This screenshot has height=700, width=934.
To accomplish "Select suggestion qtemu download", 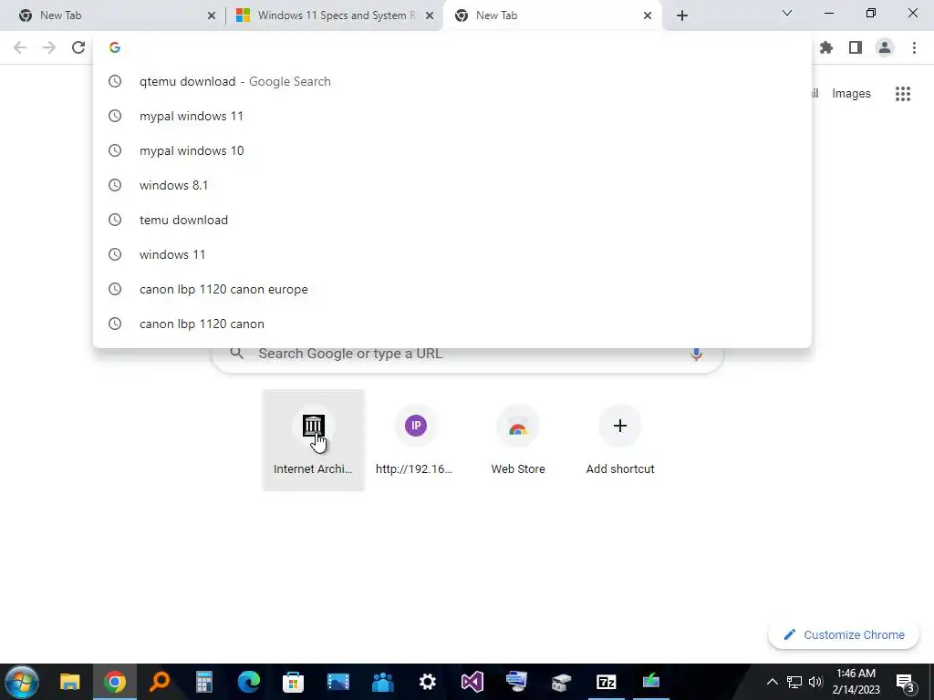I will (452, 81).
